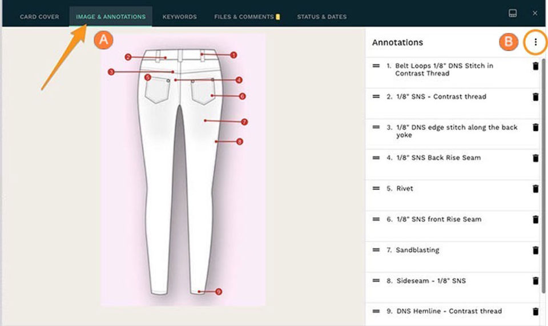Select annotation marker 7 on the thigh

pos(244,122)
